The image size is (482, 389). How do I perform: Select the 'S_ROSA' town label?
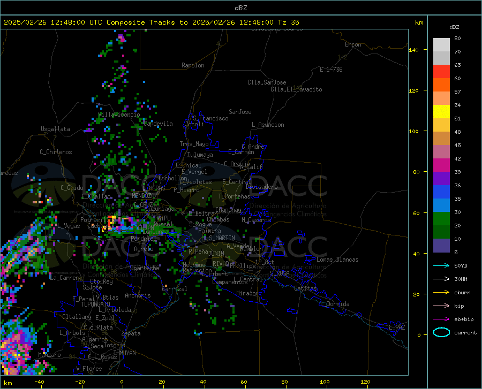[x=280, y=273]
